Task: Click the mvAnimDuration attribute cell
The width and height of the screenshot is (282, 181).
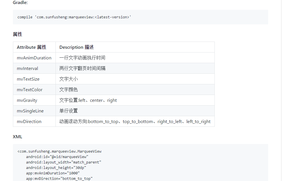Action: click(34, 58)
